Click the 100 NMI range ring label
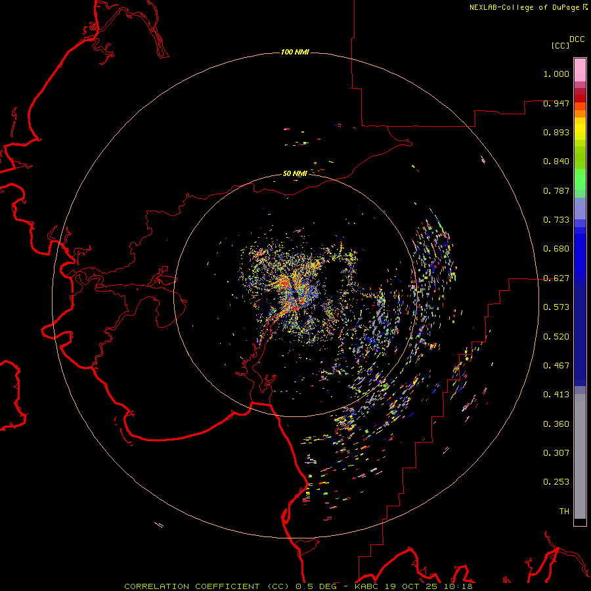 (x=295, y=52)
